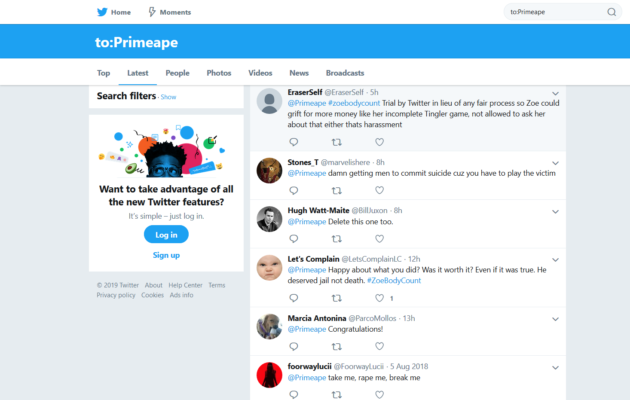Image resolution: width=630 pixels, height=400 pixels.
Task: Retweet the Stones_T tweet
Action: (337, 190)
